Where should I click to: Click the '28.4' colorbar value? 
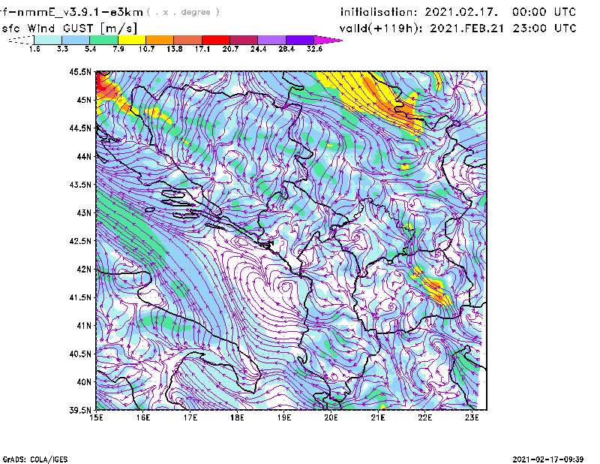(x=286, y=49)
